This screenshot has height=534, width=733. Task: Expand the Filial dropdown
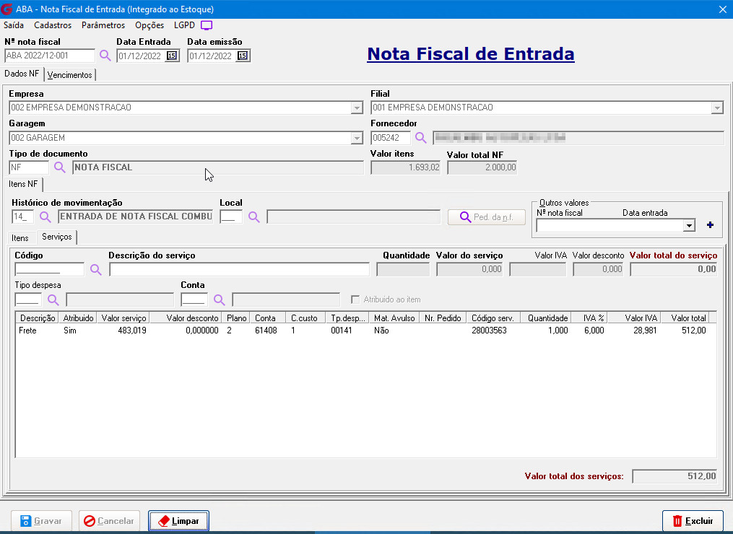coord(717,108)
